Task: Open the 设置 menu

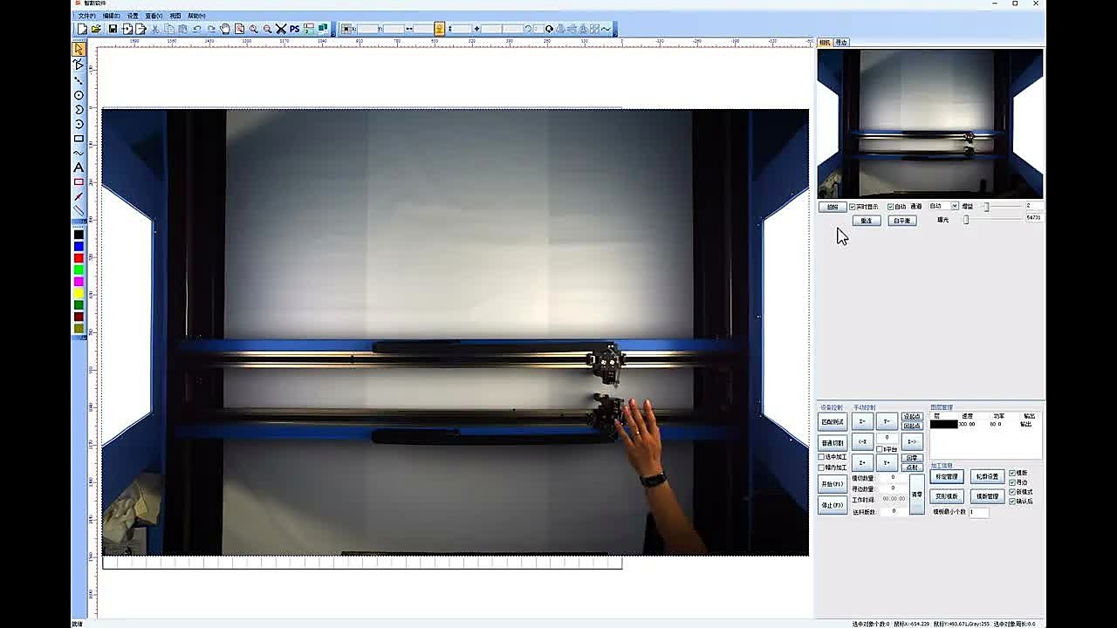Action: [133, 16]
